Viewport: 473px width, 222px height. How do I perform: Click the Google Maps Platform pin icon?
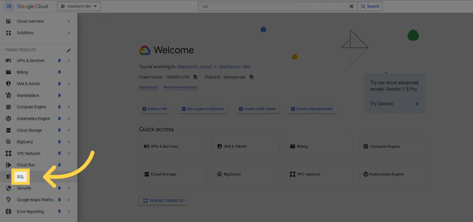click(8, 200)
